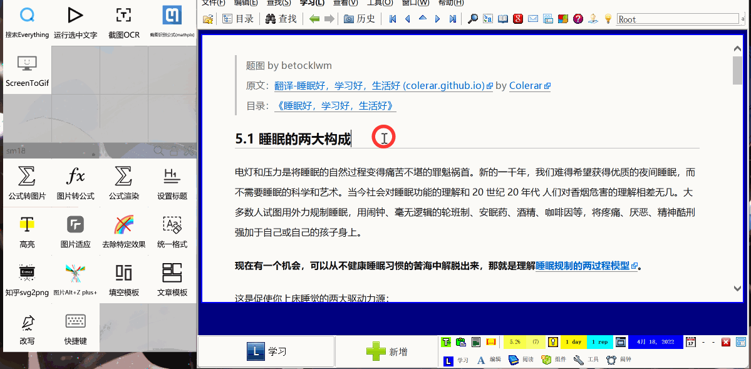The width and height of the screenshot is (751, 369).
Task: Open 查找 binoculars find button
Action: pyautogui.click(x=281, y=19)
